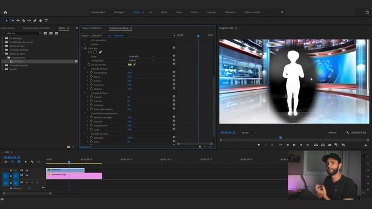The width and height of the screenshot is (372, 209).
Task: Select the Ultra Key effect item
Action: [x=39, y=62]
